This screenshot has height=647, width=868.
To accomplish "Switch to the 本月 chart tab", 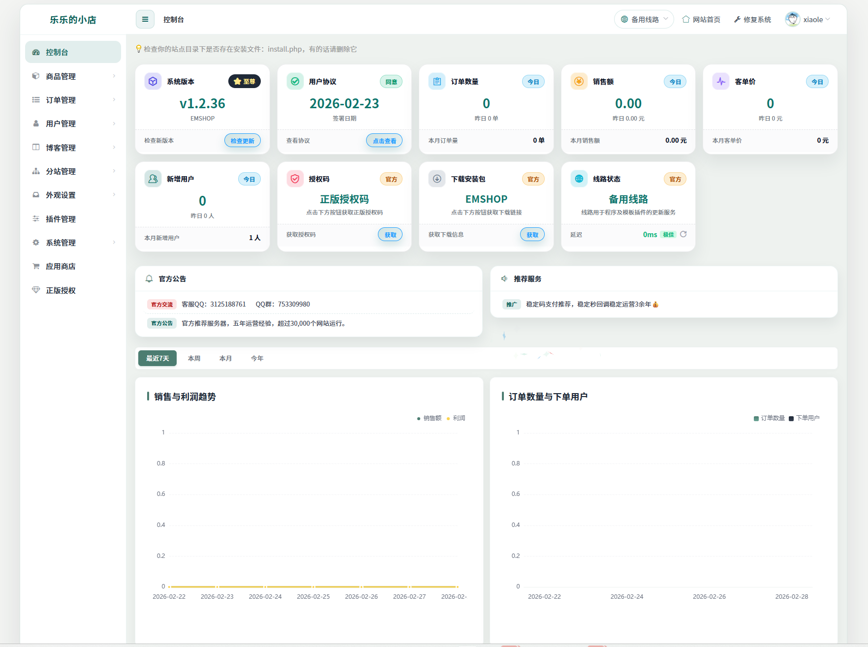I will coord(225,358).
